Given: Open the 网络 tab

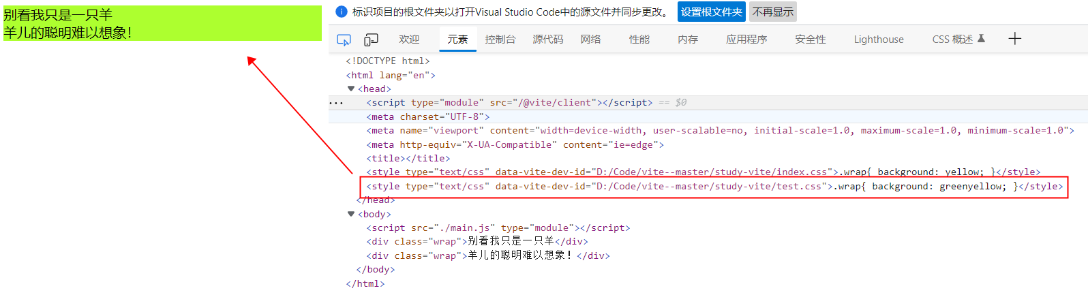Looking at the screenshot, I should [591, 40].
